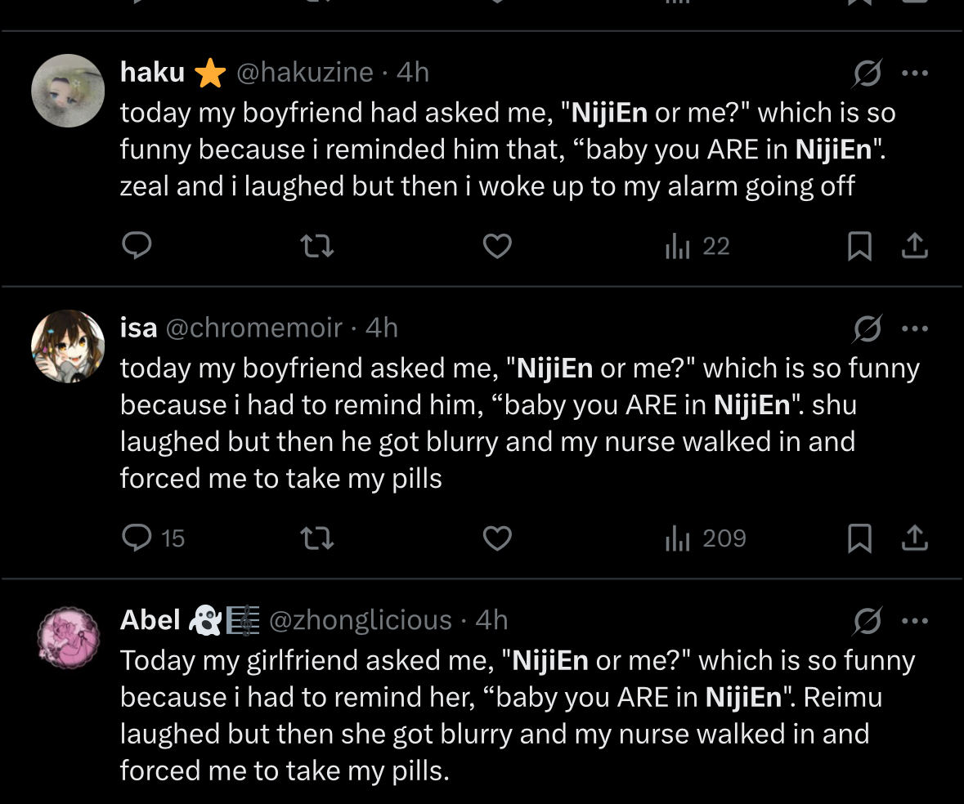Open the @hakuzine profile handle
The height and width of the screenshot is (804, 964).
click(305, 73)
